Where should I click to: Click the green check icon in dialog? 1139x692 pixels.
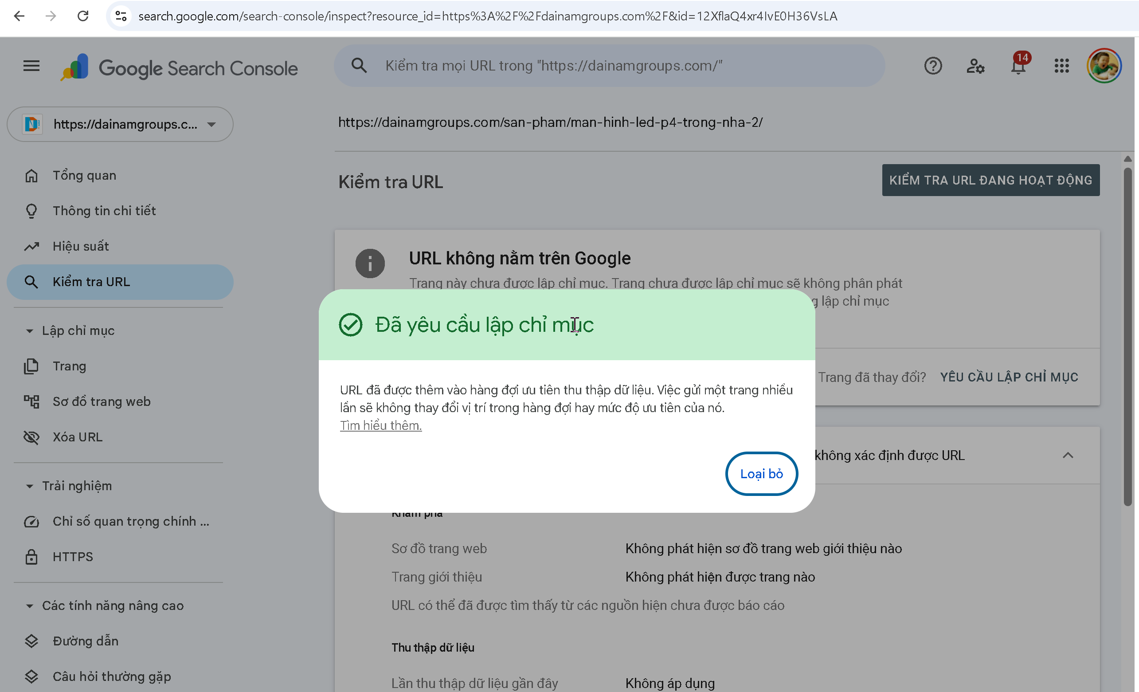(350, 325)
